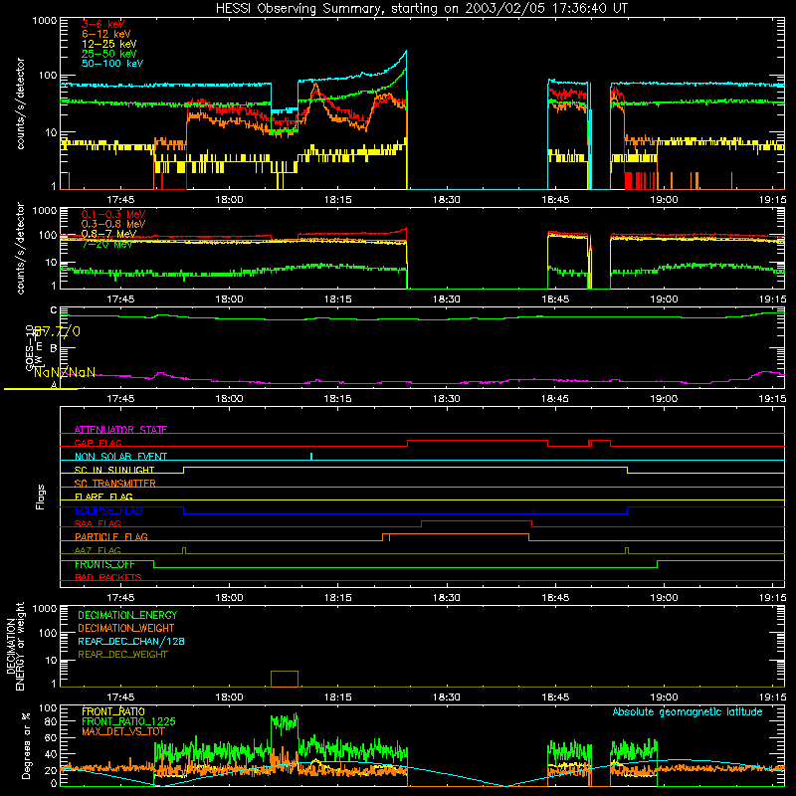Click the 18:45 tick label under GOES panel
Screen dimensions: 796x796
[x=555, y=399]
